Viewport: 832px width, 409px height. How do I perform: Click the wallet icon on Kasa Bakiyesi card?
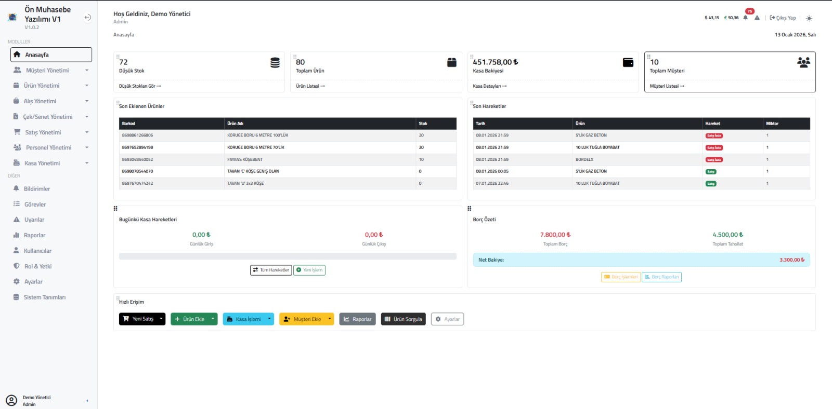pyautogui.click(x=628, y=63)
